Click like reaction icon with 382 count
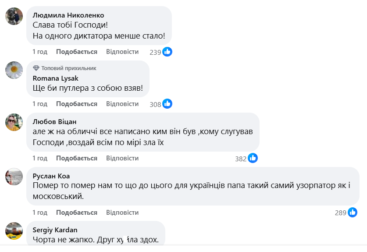The image size is (367, 252). click(253, 158)
